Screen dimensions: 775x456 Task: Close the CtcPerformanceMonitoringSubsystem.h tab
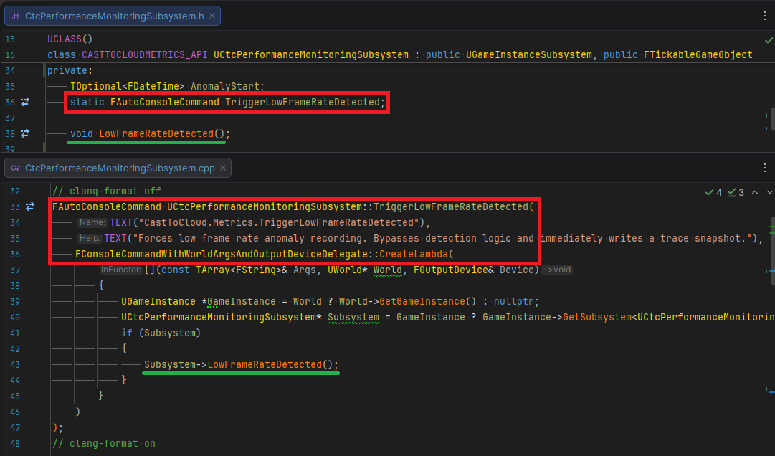point(212,16)
